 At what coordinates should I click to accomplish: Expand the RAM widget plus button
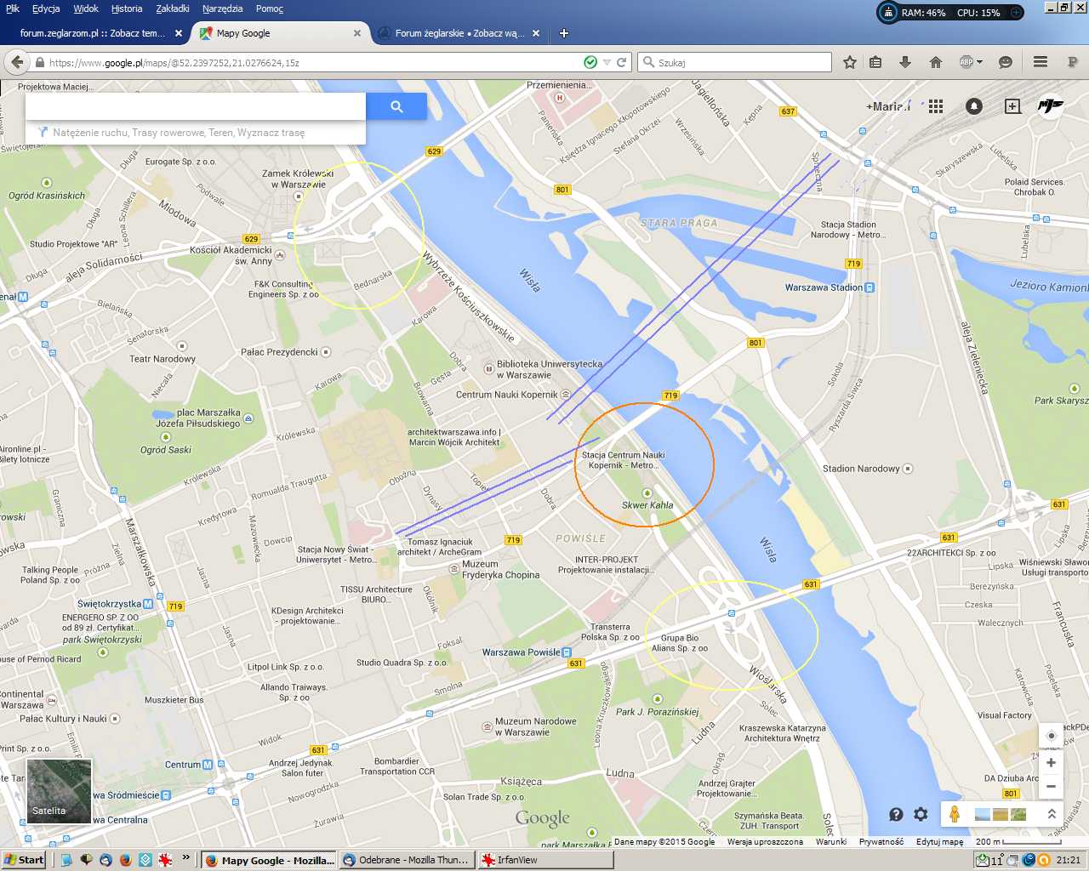1016,13
